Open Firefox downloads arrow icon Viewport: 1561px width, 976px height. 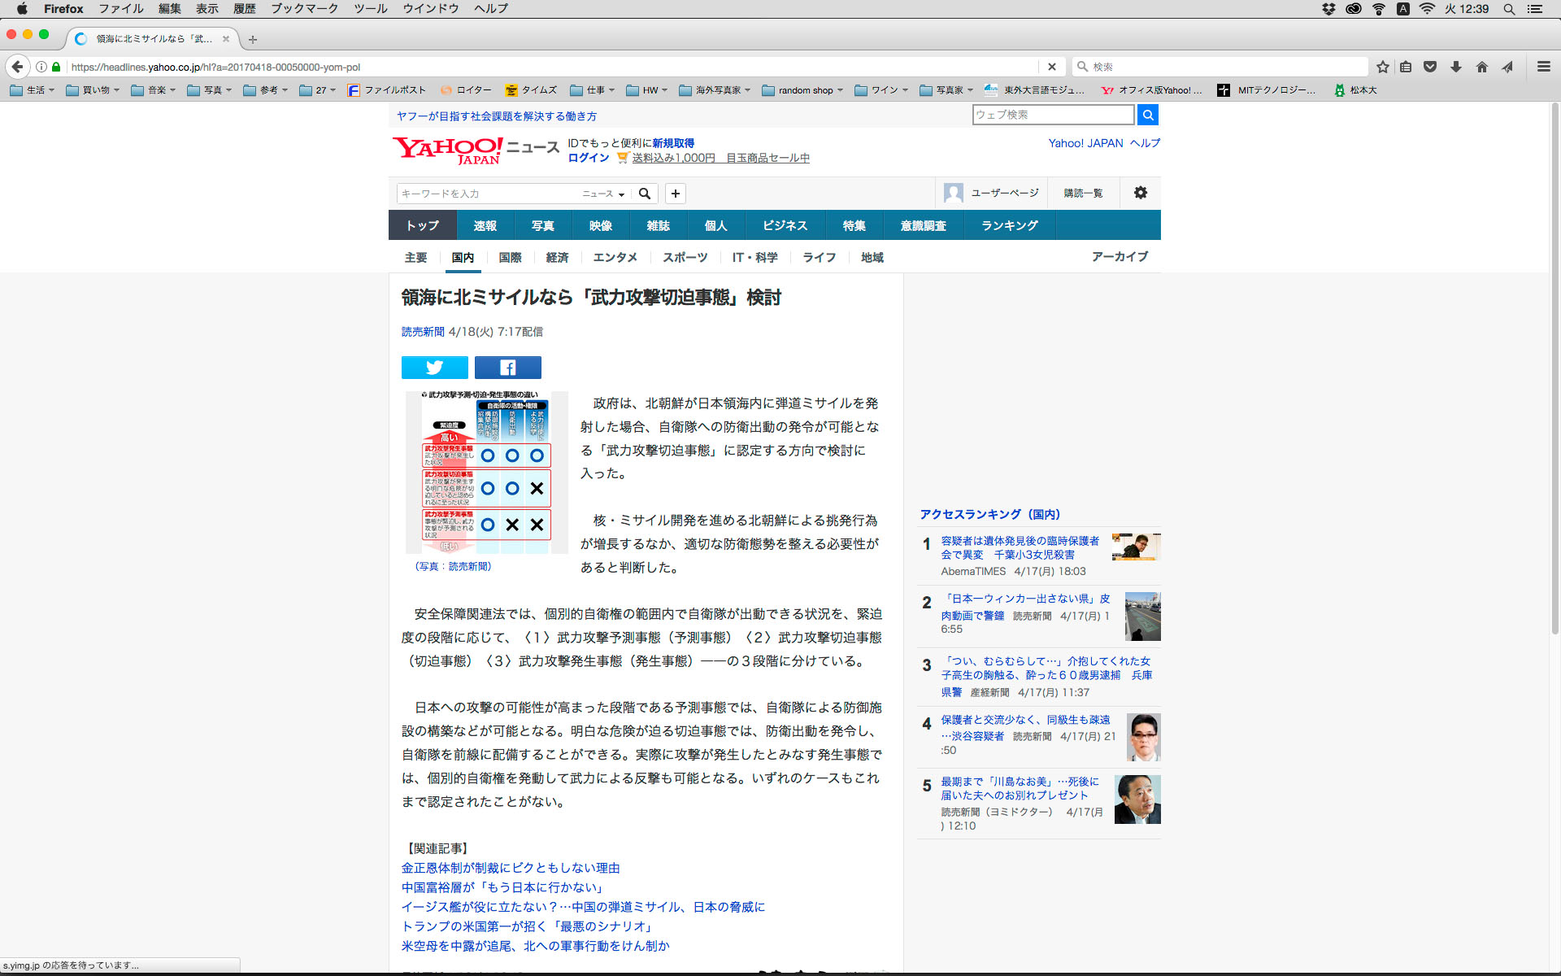pyautogui.click(x=1456, y=67)
